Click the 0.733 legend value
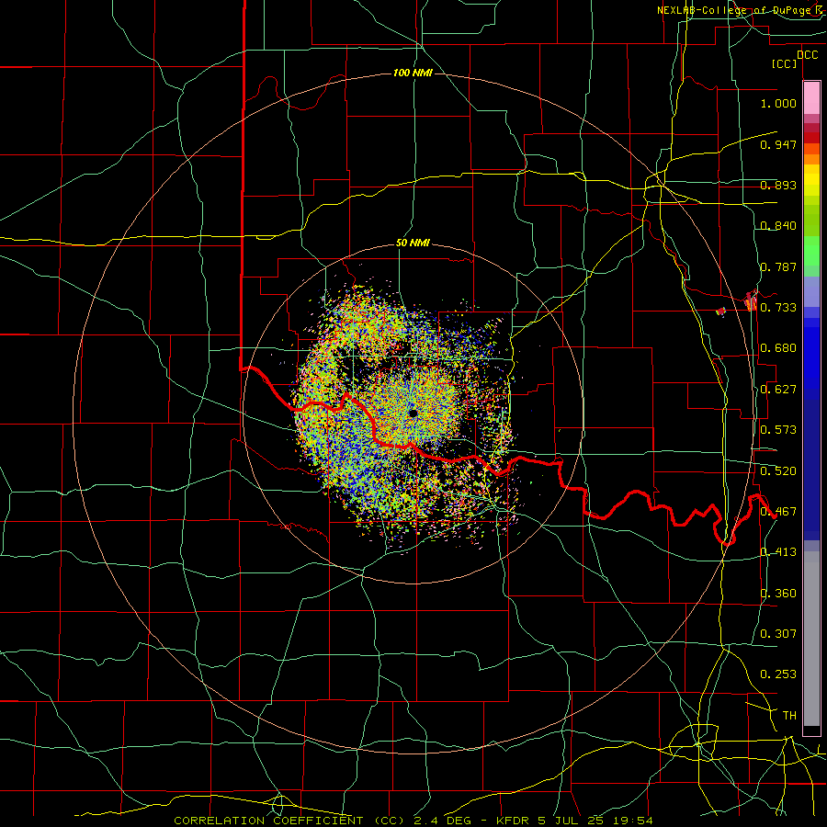The height and width of the screenshot is (827, 827). pos(778,308)
